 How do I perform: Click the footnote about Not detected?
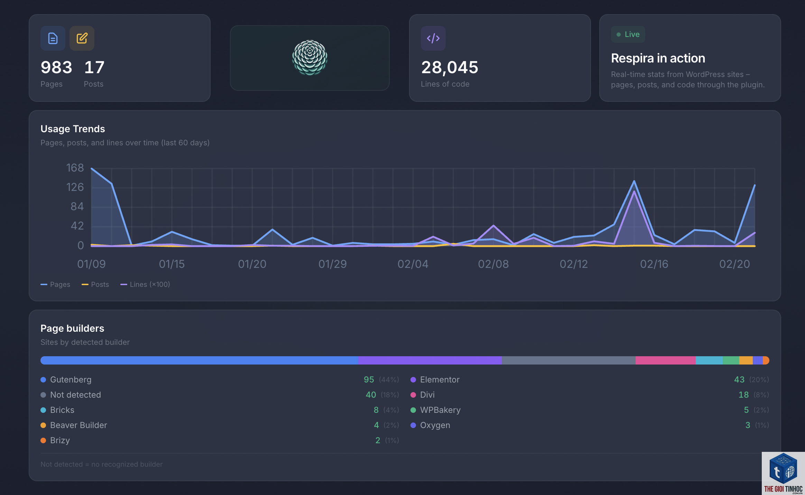(102, 465)
